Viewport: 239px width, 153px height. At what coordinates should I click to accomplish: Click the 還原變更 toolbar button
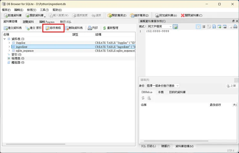tap(80, 15)
